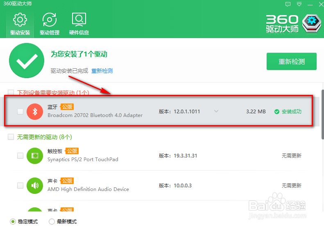Click the 公版 badge next to 触控板
This screenshot has height=227, width=324.
pos(72,151)
